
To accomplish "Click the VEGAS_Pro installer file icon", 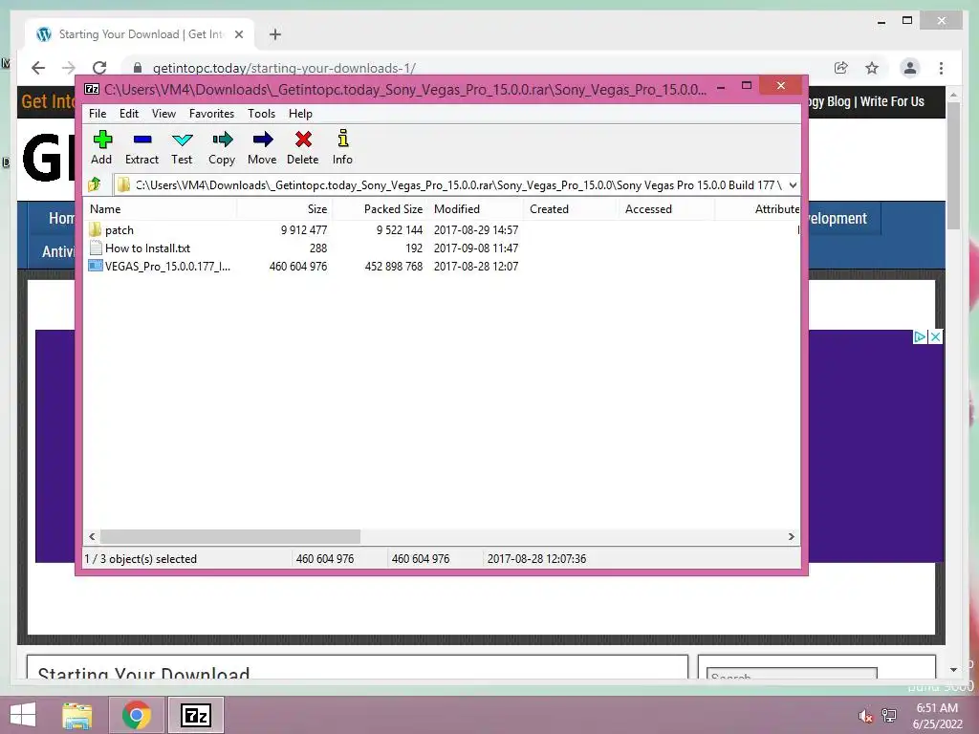I will point(95,266).
